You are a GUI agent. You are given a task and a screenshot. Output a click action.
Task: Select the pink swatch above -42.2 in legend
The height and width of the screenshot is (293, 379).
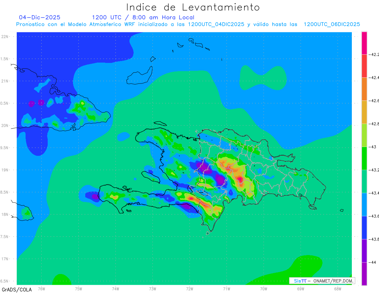[x=364, y=43]
